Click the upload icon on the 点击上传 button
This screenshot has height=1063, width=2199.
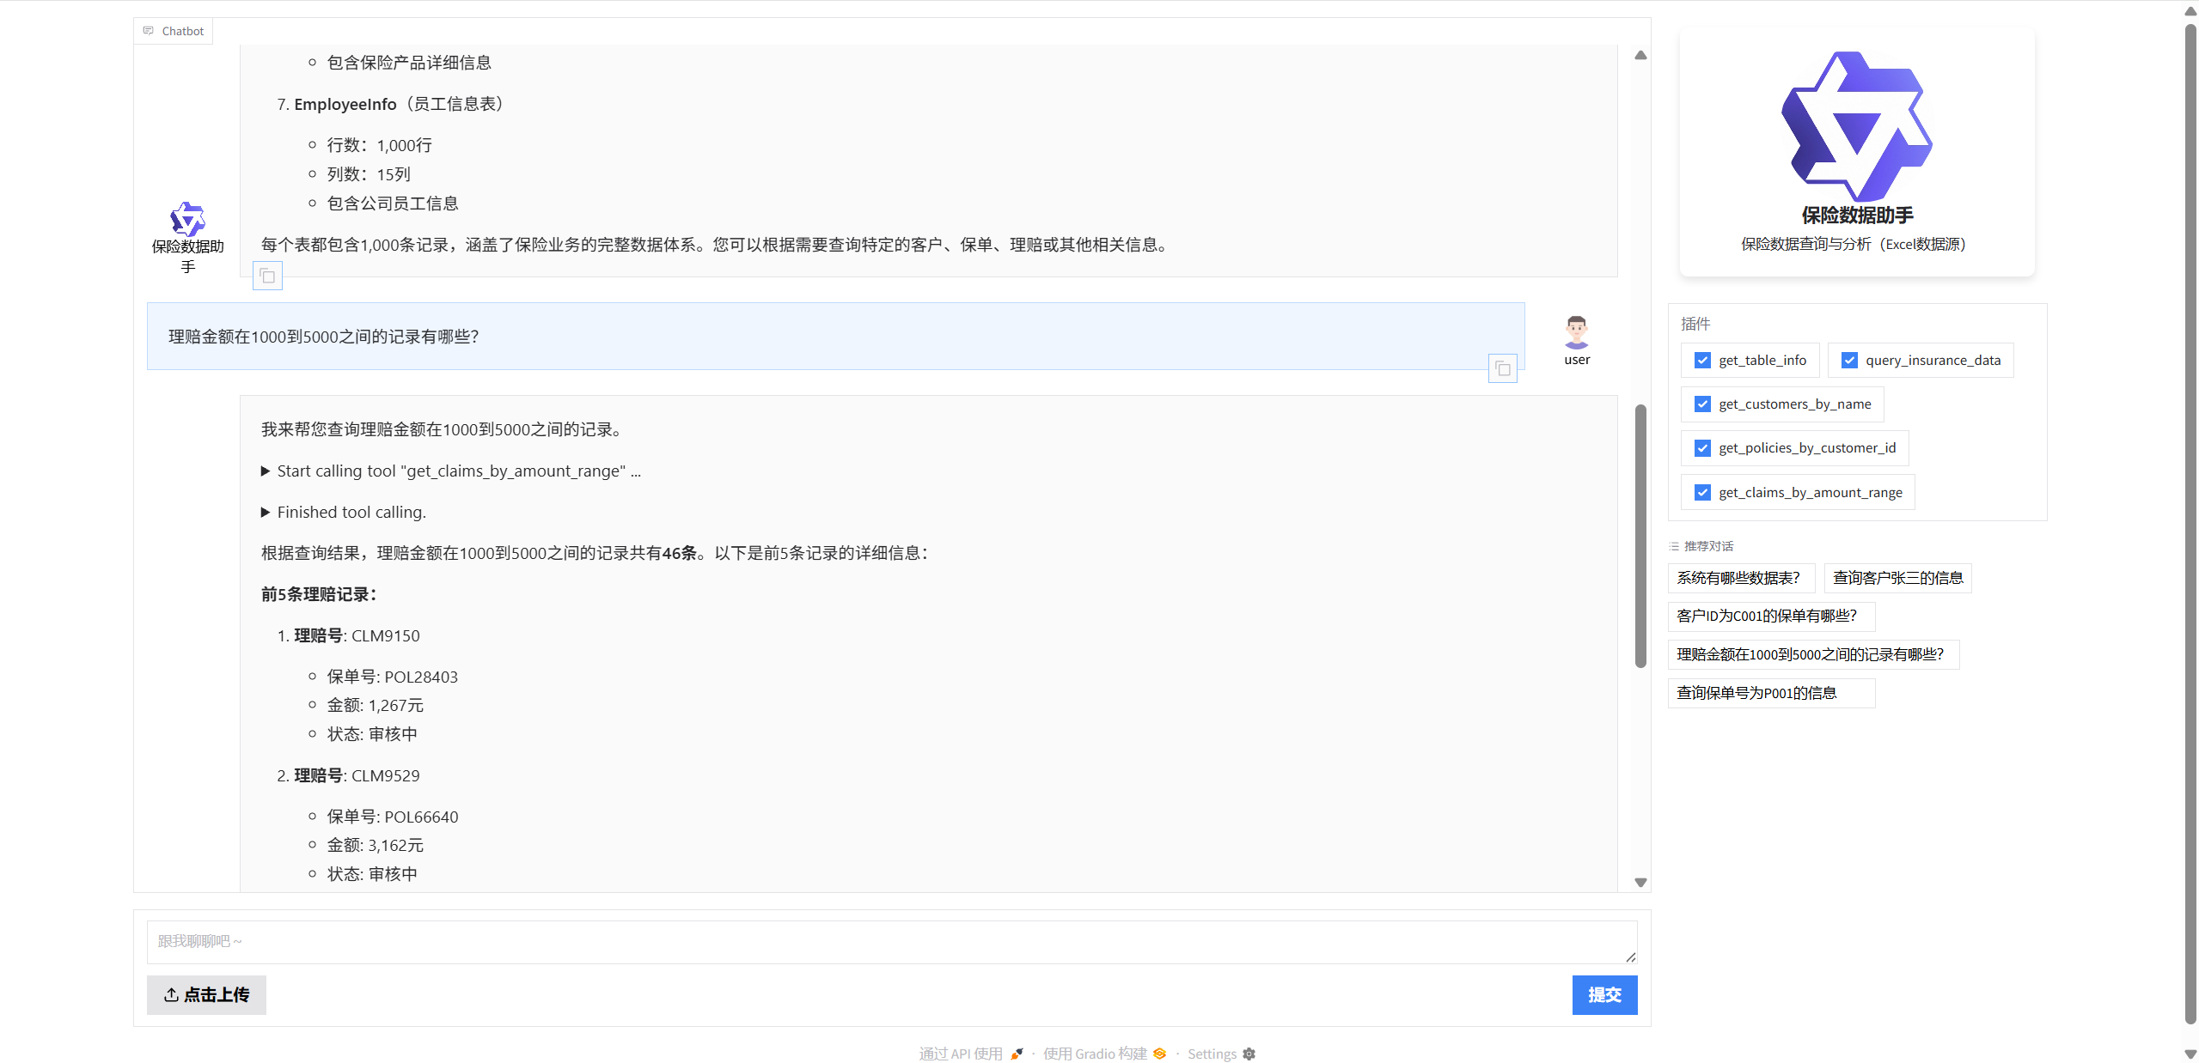click(x=171, y=994)
